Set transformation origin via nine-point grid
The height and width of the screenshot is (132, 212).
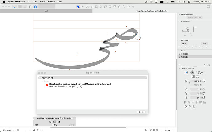point(186,73)
